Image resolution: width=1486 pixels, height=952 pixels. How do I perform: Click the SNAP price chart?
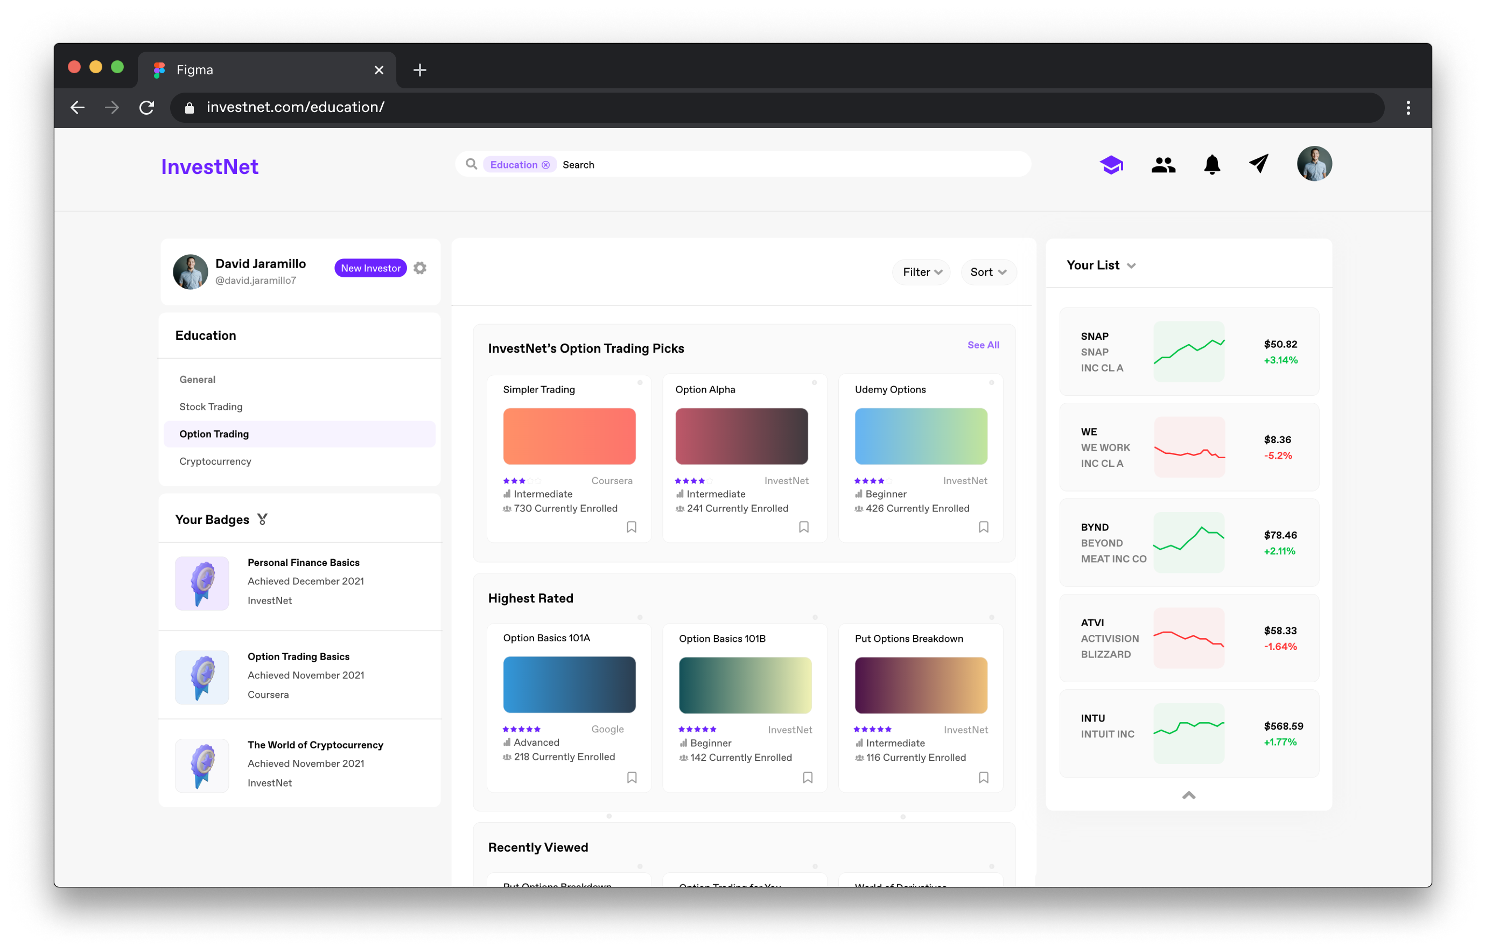(1189, 351)
